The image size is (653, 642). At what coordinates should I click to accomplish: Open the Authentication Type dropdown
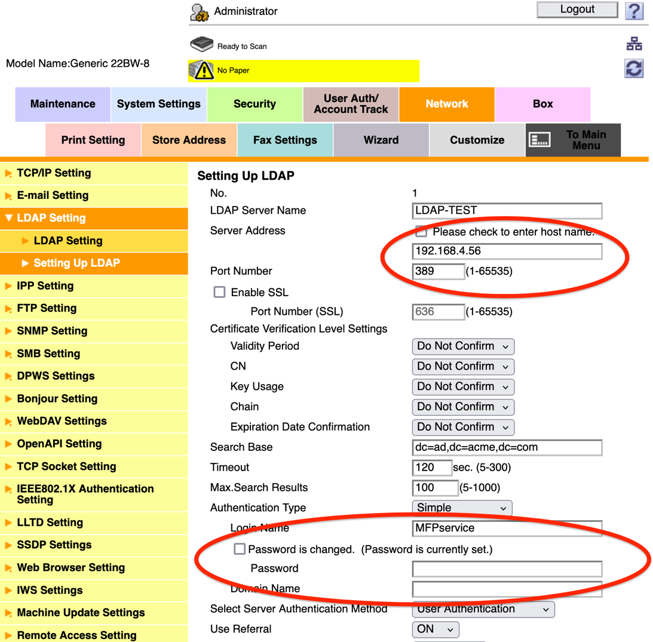pos(462,508)
